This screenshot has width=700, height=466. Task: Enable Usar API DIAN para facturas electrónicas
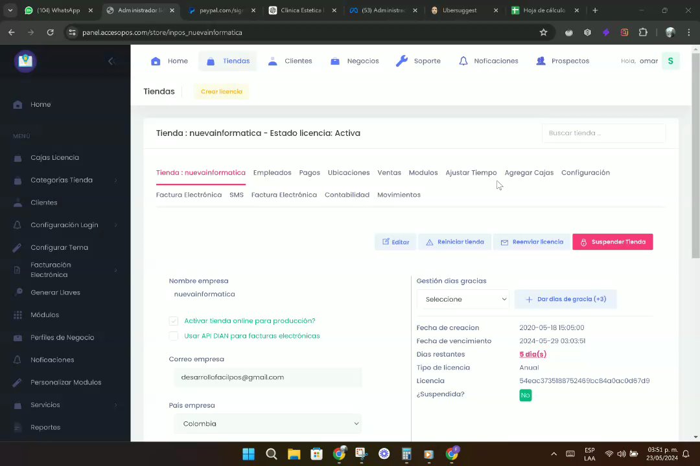(x=174, y=337)
